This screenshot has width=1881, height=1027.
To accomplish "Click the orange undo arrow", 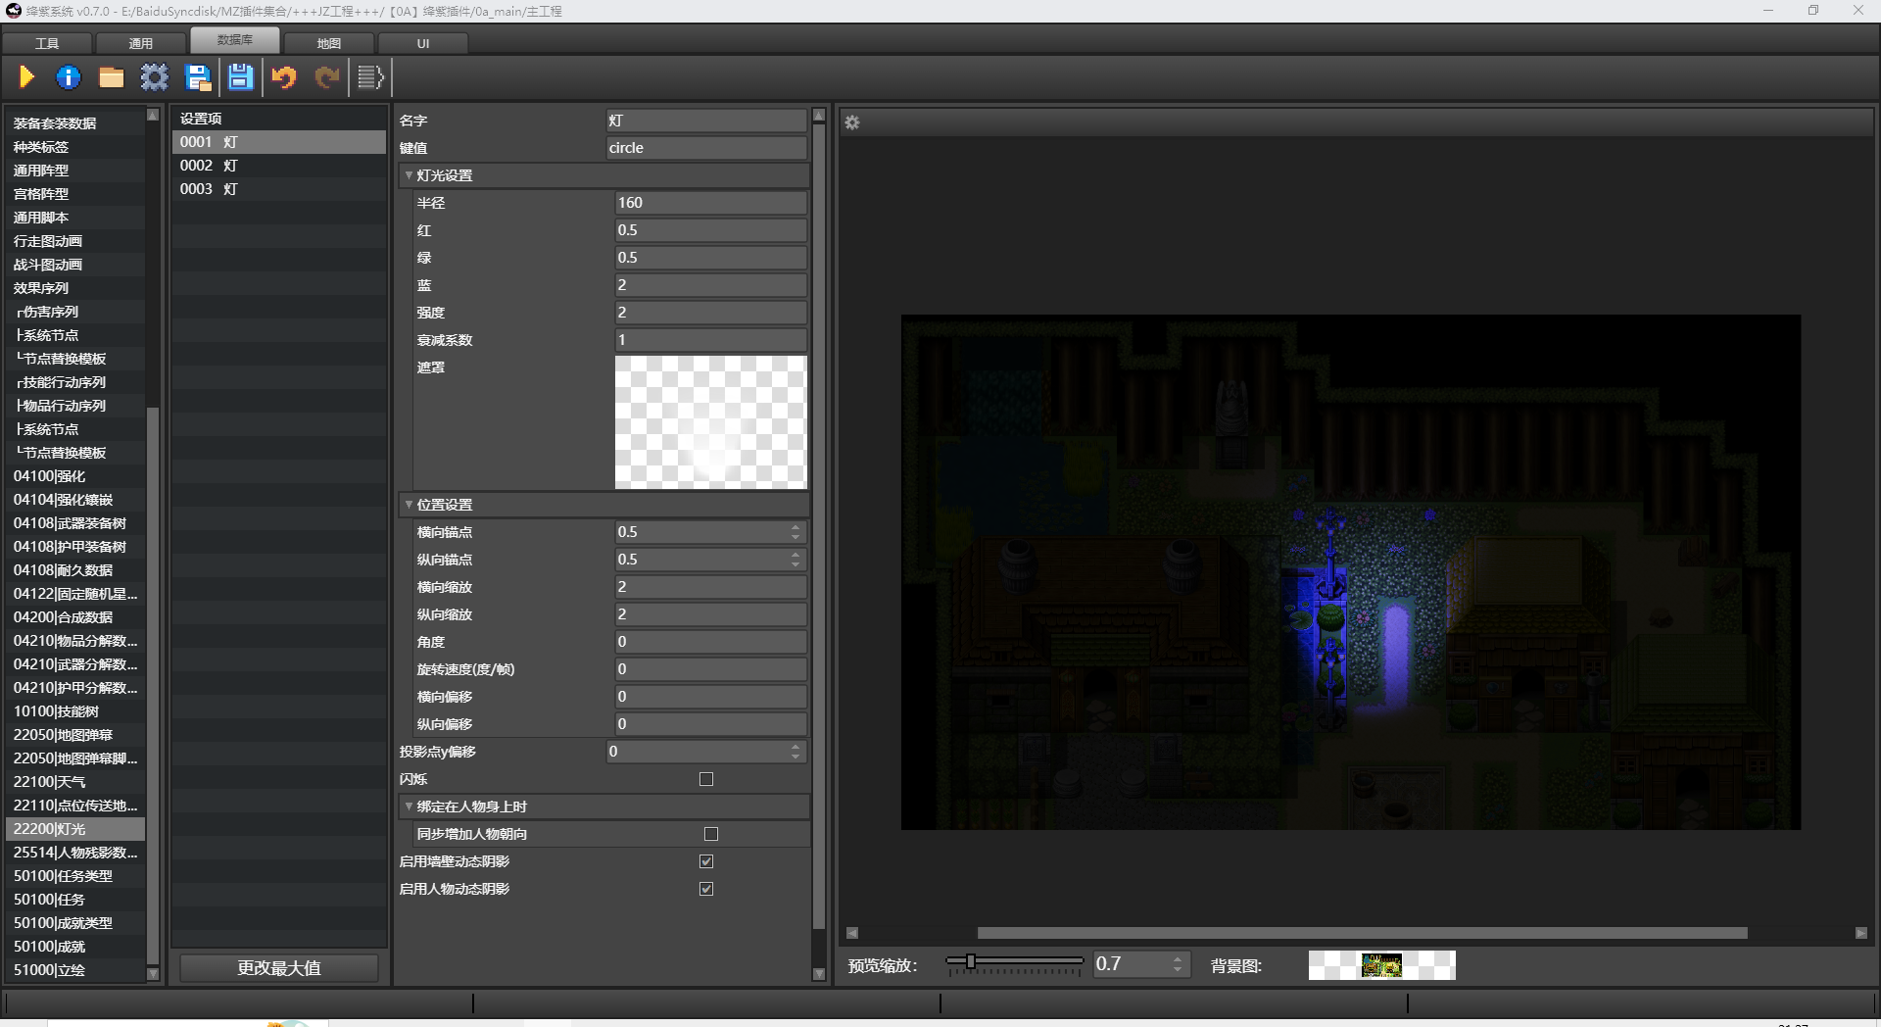I will point(284,77).
